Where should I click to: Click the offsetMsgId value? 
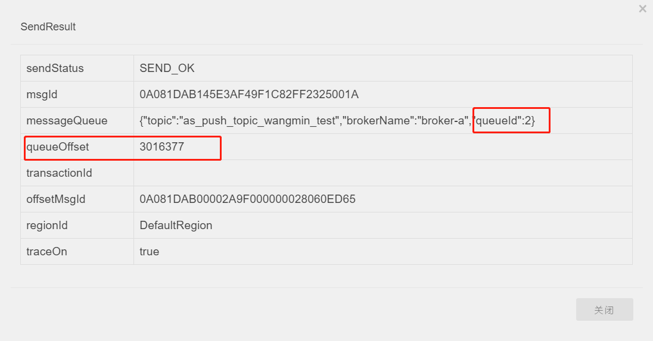point(247,199)
